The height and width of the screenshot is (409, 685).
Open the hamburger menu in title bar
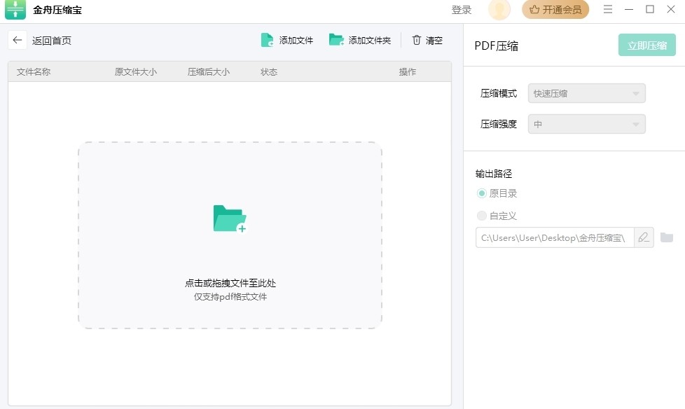(607, 10)
